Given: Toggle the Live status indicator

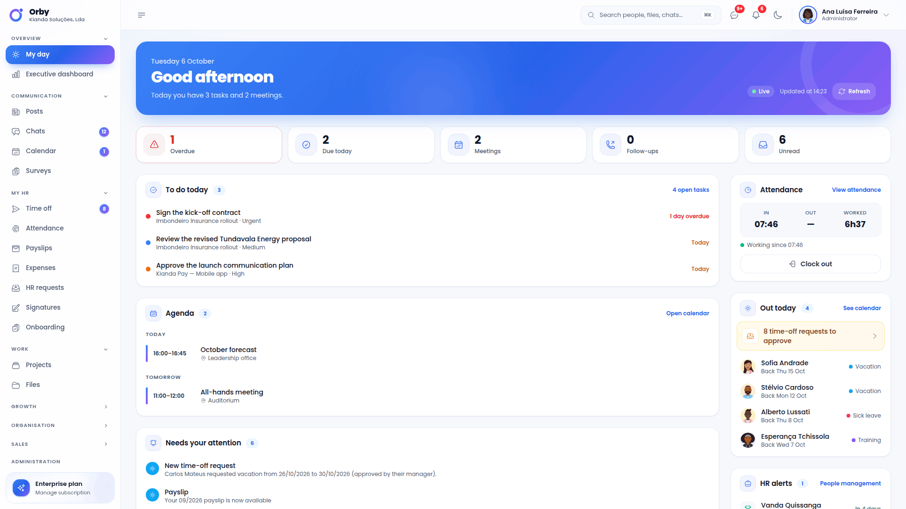Looking at the screenshot, I should pos(761,91).
